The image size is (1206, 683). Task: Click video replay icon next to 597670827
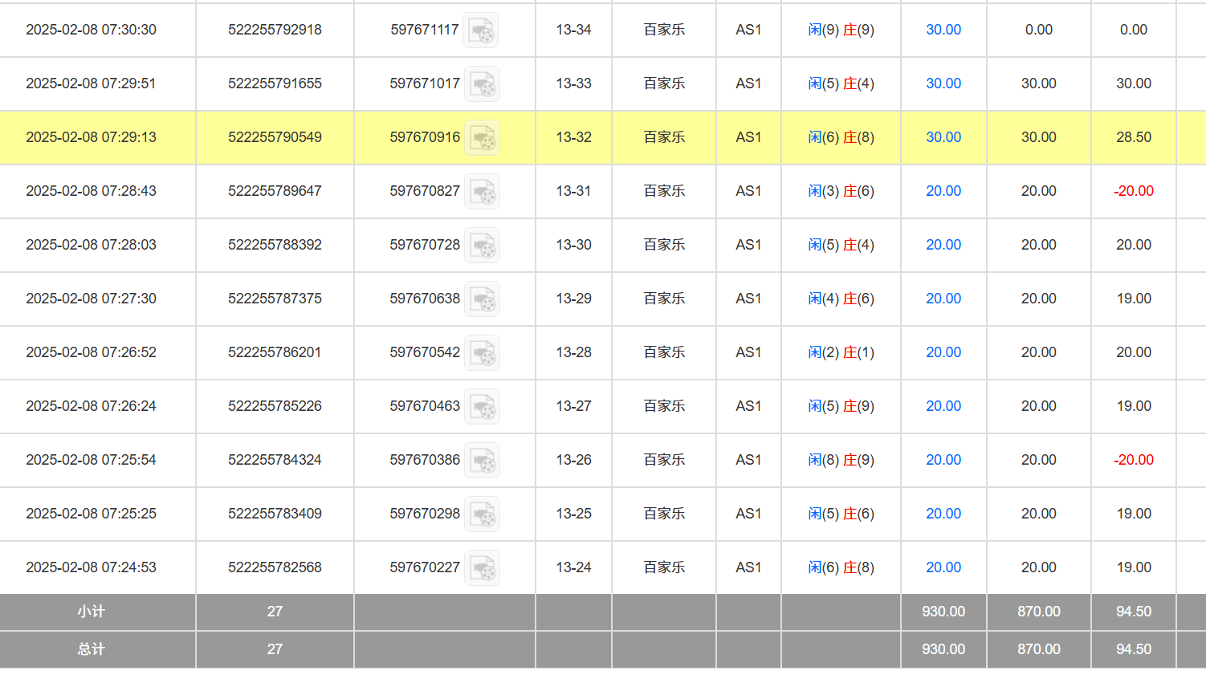tap(483, 192)
